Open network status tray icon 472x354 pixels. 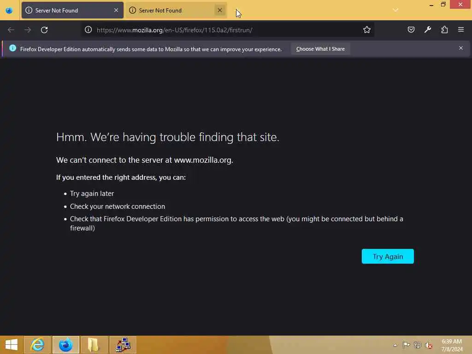tap(417, 345)
